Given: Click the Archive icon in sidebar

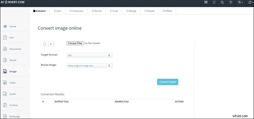Looking at the screenshot, I should click(5, 105).
